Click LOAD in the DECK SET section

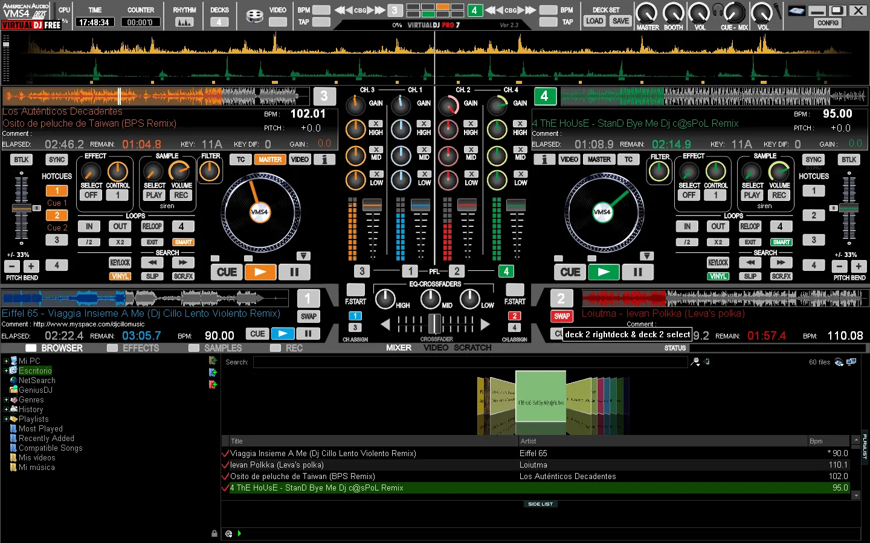(x=594, y=21)
